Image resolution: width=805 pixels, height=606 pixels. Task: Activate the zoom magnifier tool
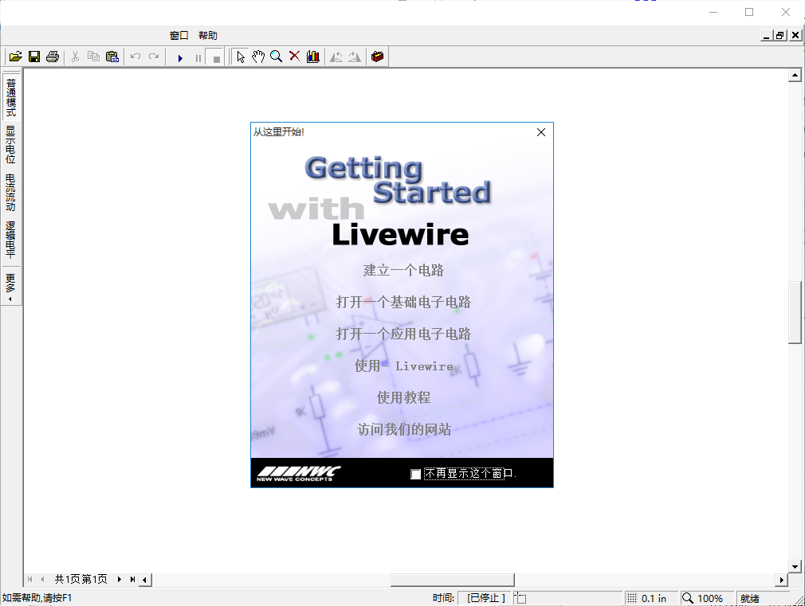point(277,57)
